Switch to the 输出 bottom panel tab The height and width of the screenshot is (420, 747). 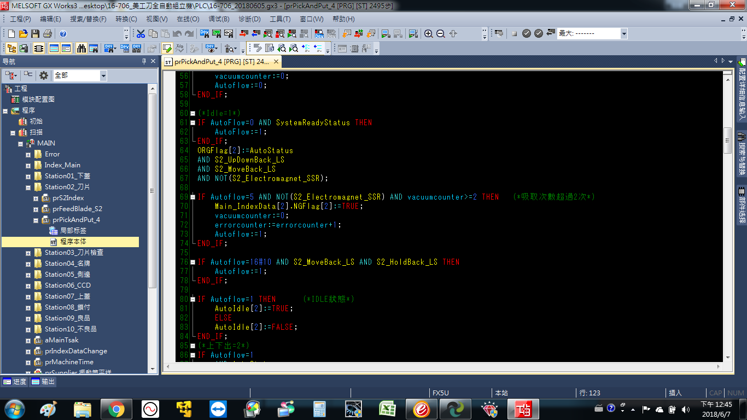[43, 382]
